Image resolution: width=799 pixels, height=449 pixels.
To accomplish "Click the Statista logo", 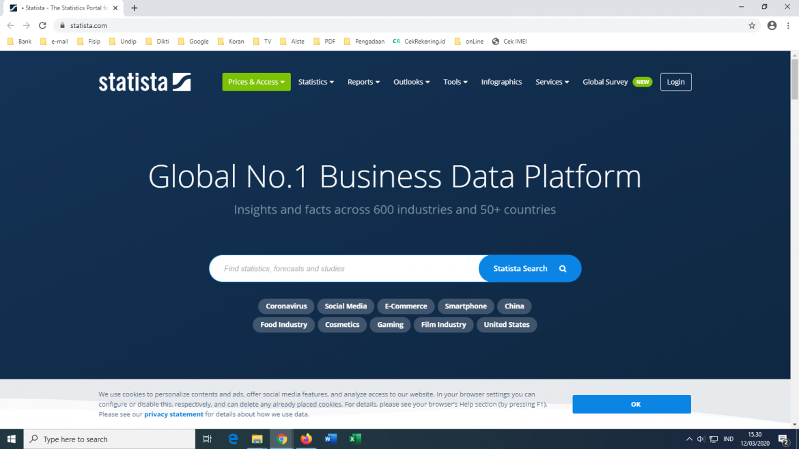I will pos(144,82).
